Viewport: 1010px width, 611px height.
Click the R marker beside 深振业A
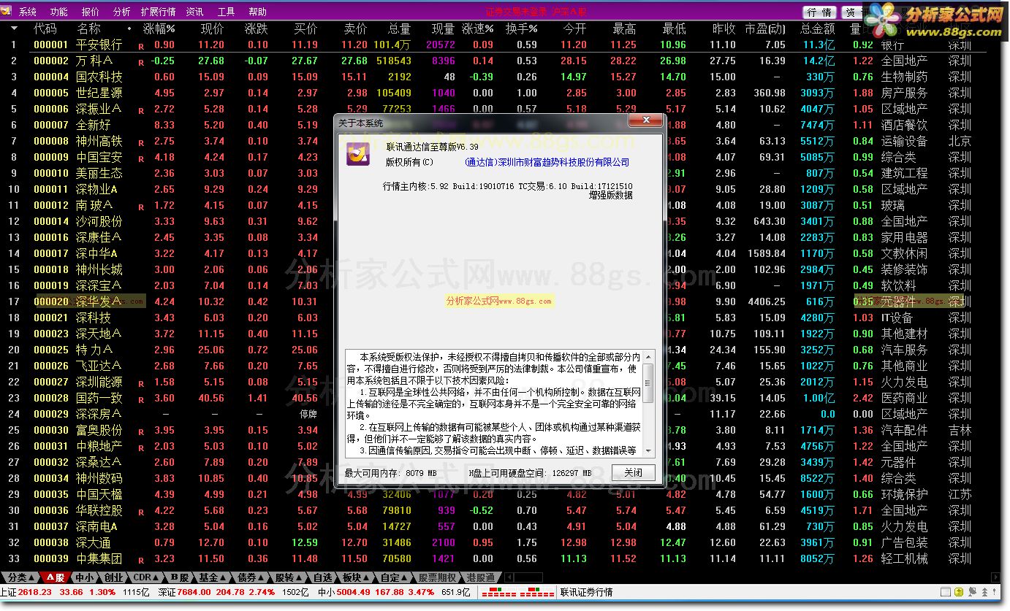(141, 110)
